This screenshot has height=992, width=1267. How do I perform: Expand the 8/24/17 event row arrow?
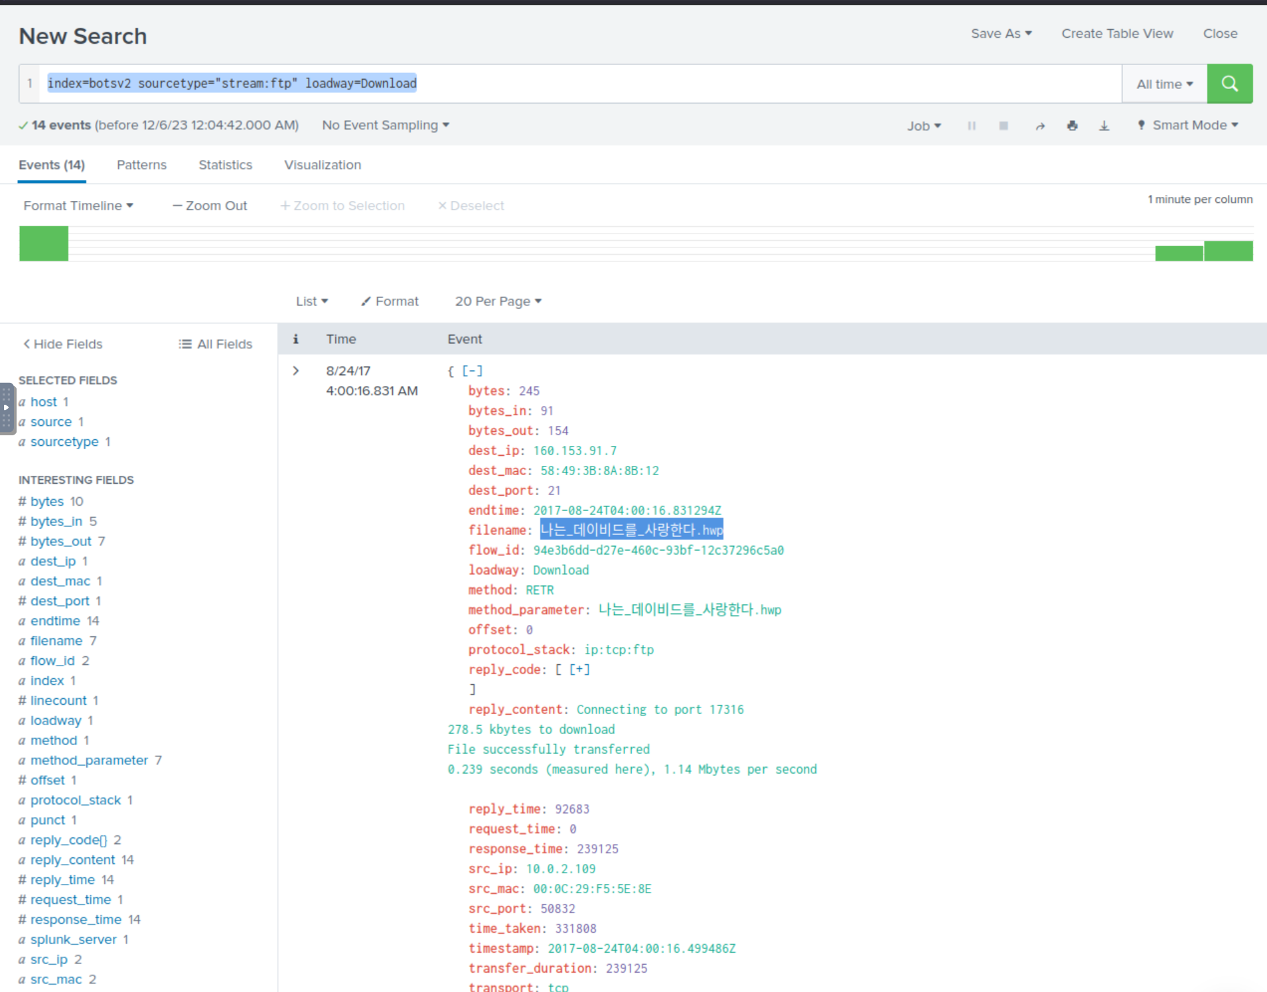(x=296, y=371)
